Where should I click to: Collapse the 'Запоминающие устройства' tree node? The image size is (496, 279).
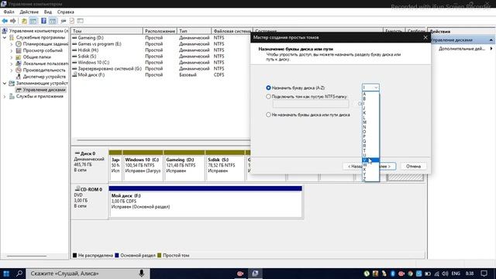point(5,83)
